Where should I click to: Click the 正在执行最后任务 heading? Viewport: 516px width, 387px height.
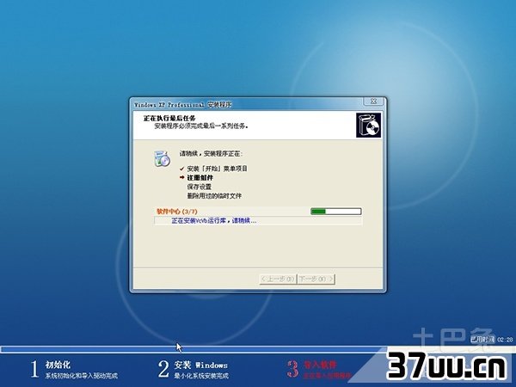pos(169,118)
